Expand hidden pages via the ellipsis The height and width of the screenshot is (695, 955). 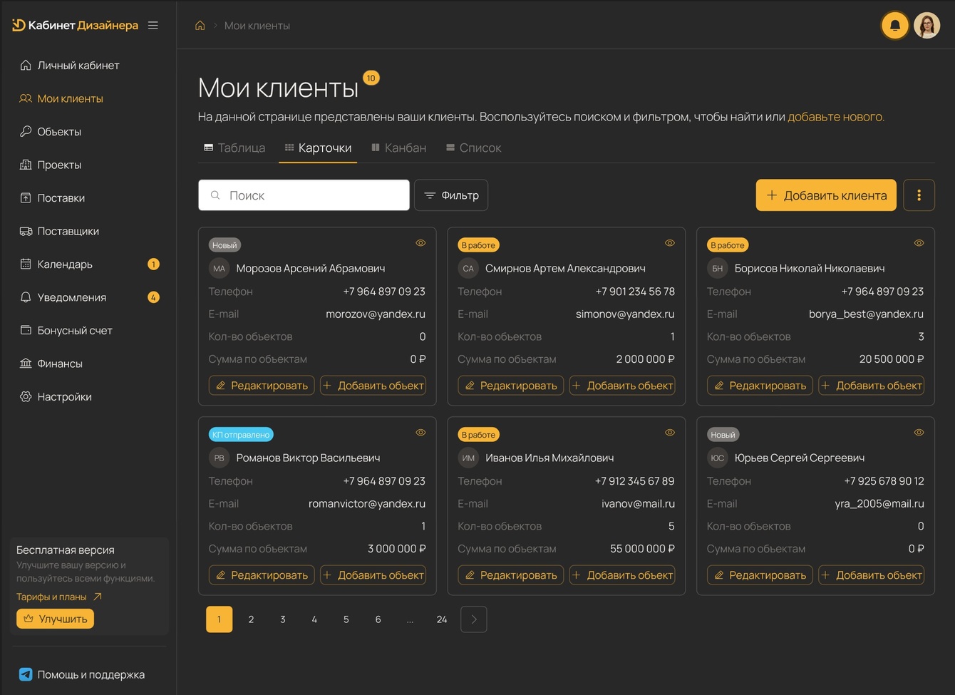point(410,619)
